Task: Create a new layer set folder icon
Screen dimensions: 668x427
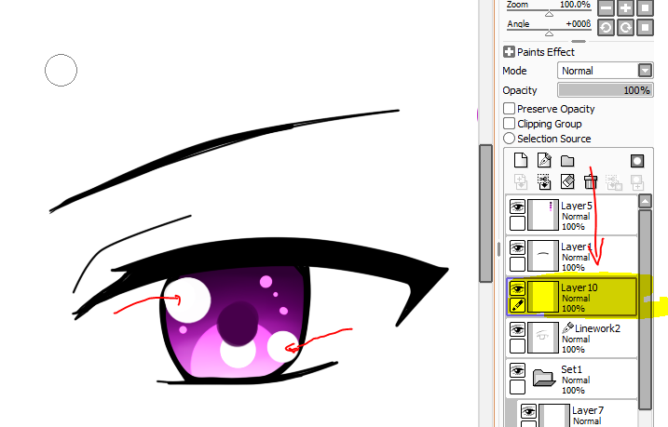Action: click(x=567, y=161)
